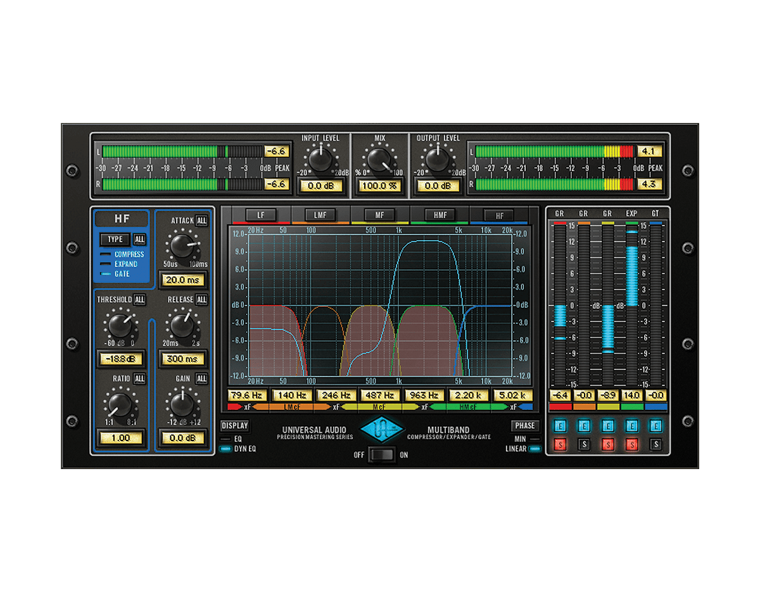Image resolution: width=760 pixels, height=597 pixels.
Task: Click the GAIN ALL button
Action: click(x=201, y=378)
